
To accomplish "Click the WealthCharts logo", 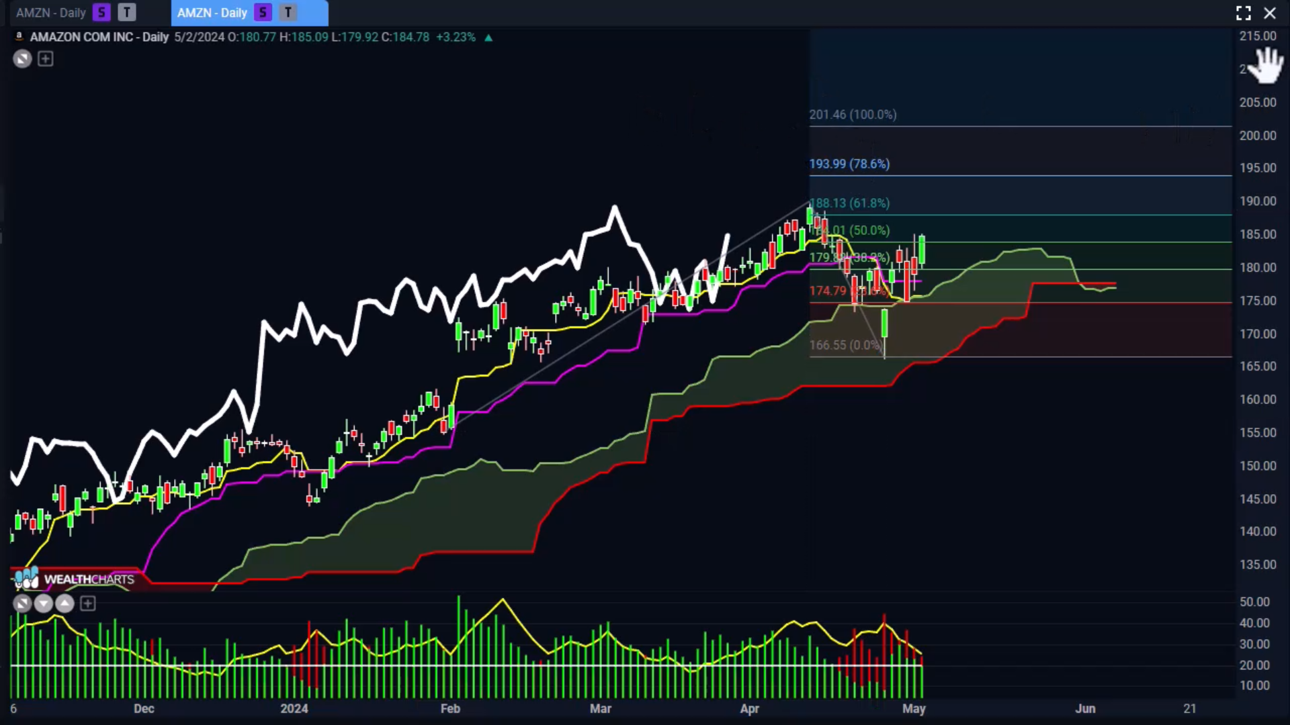I will (x=74, y=579).
